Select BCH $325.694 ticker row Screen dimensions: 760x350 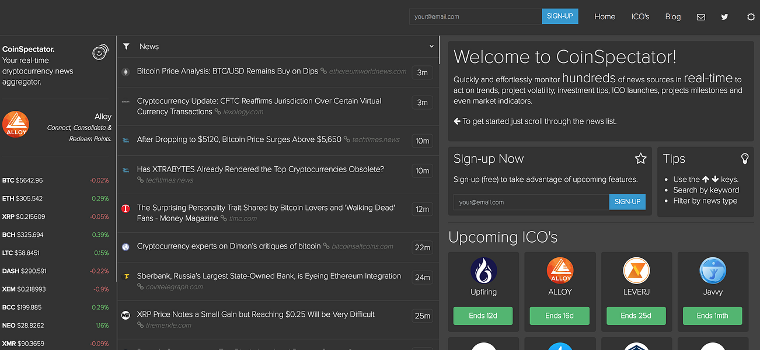[55, 235]
